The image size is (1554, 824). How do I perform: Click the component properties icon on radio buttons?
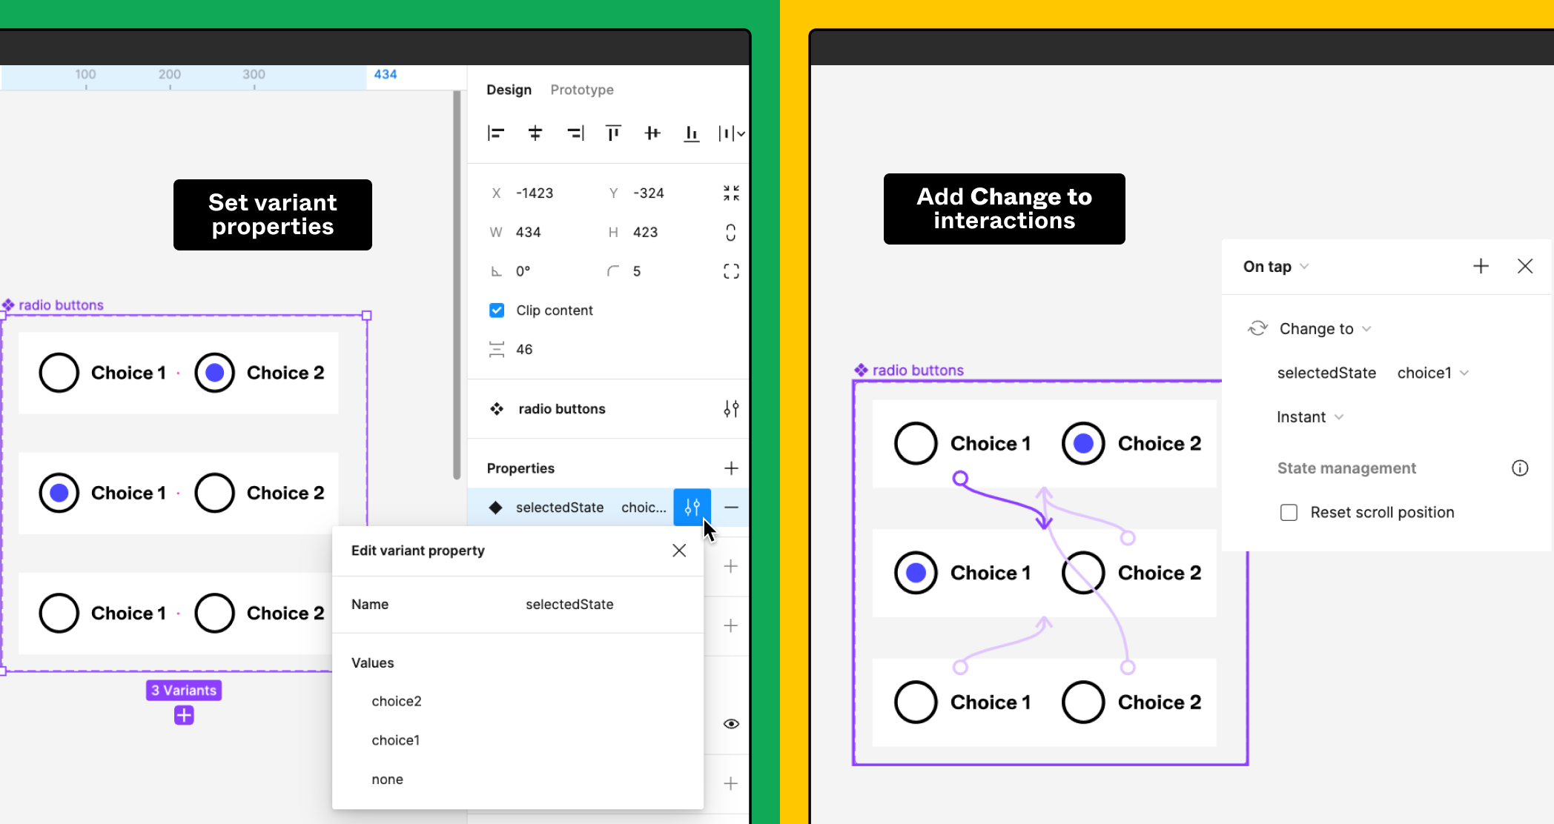coord(732,409)
